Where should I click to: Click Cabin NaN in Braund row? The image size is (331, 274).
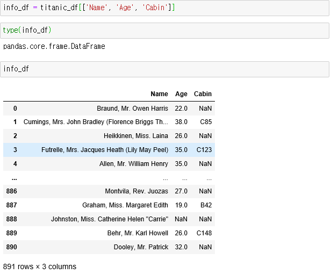click(205, 109)
